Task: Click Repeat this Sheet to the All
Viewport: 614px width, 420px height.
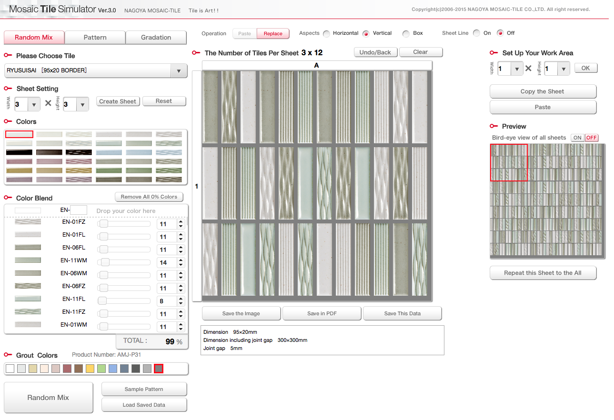Action: tap(543, 273)
